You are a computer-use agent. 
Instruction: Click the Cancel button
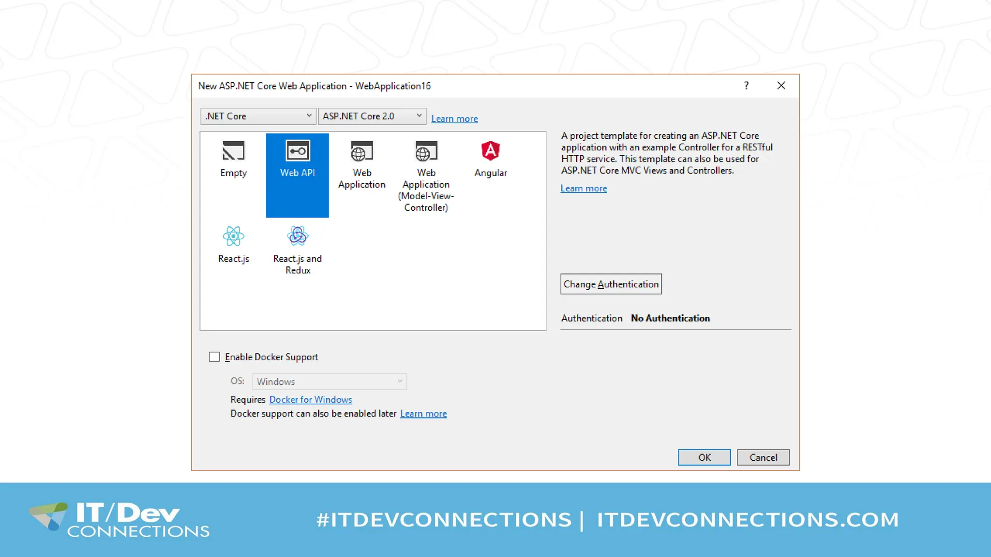[x=763, y=457]
